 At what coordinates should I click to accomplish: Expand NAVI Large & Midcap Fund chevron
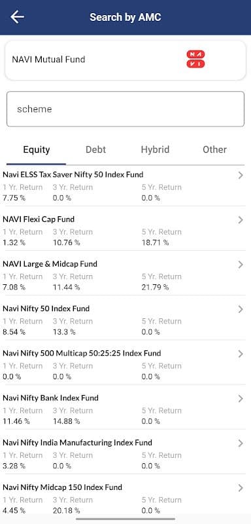pos(241,265)
